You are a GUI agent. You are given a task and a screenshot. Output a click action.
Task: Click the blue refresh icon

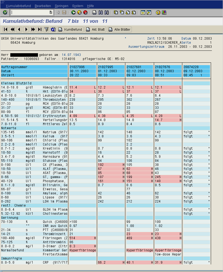[x=53, y=30]
